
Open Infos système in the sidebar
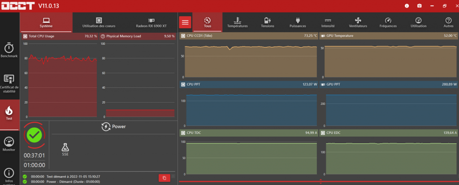coord(9,175)
